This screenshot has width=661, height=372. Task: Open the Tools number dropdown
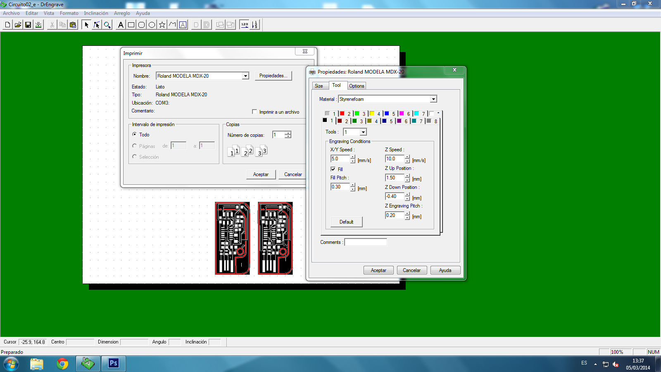click(x=363, y=132)
